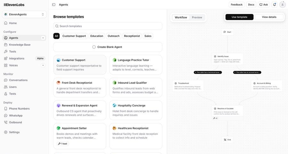Click the Customer Support template description text
Image resolution: width=288 pixels, height=154 pixels.
(79, 67)
